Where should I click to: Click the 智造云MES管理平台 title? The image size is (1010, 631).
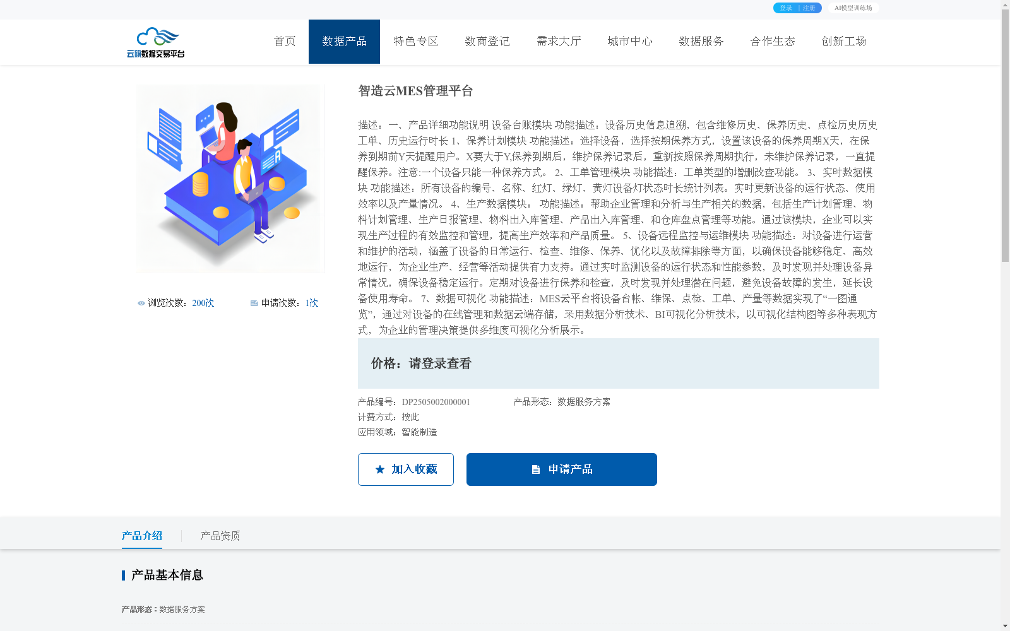pyautogui.click(x=415, y=91)
